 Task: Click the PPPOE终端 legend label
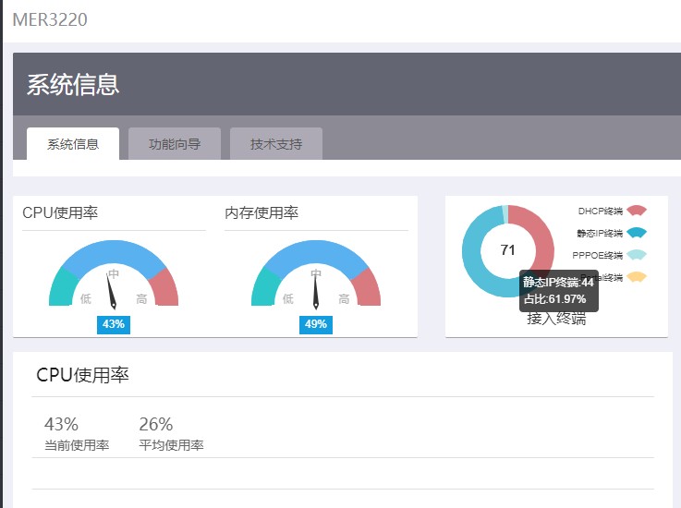click(597, 255)
